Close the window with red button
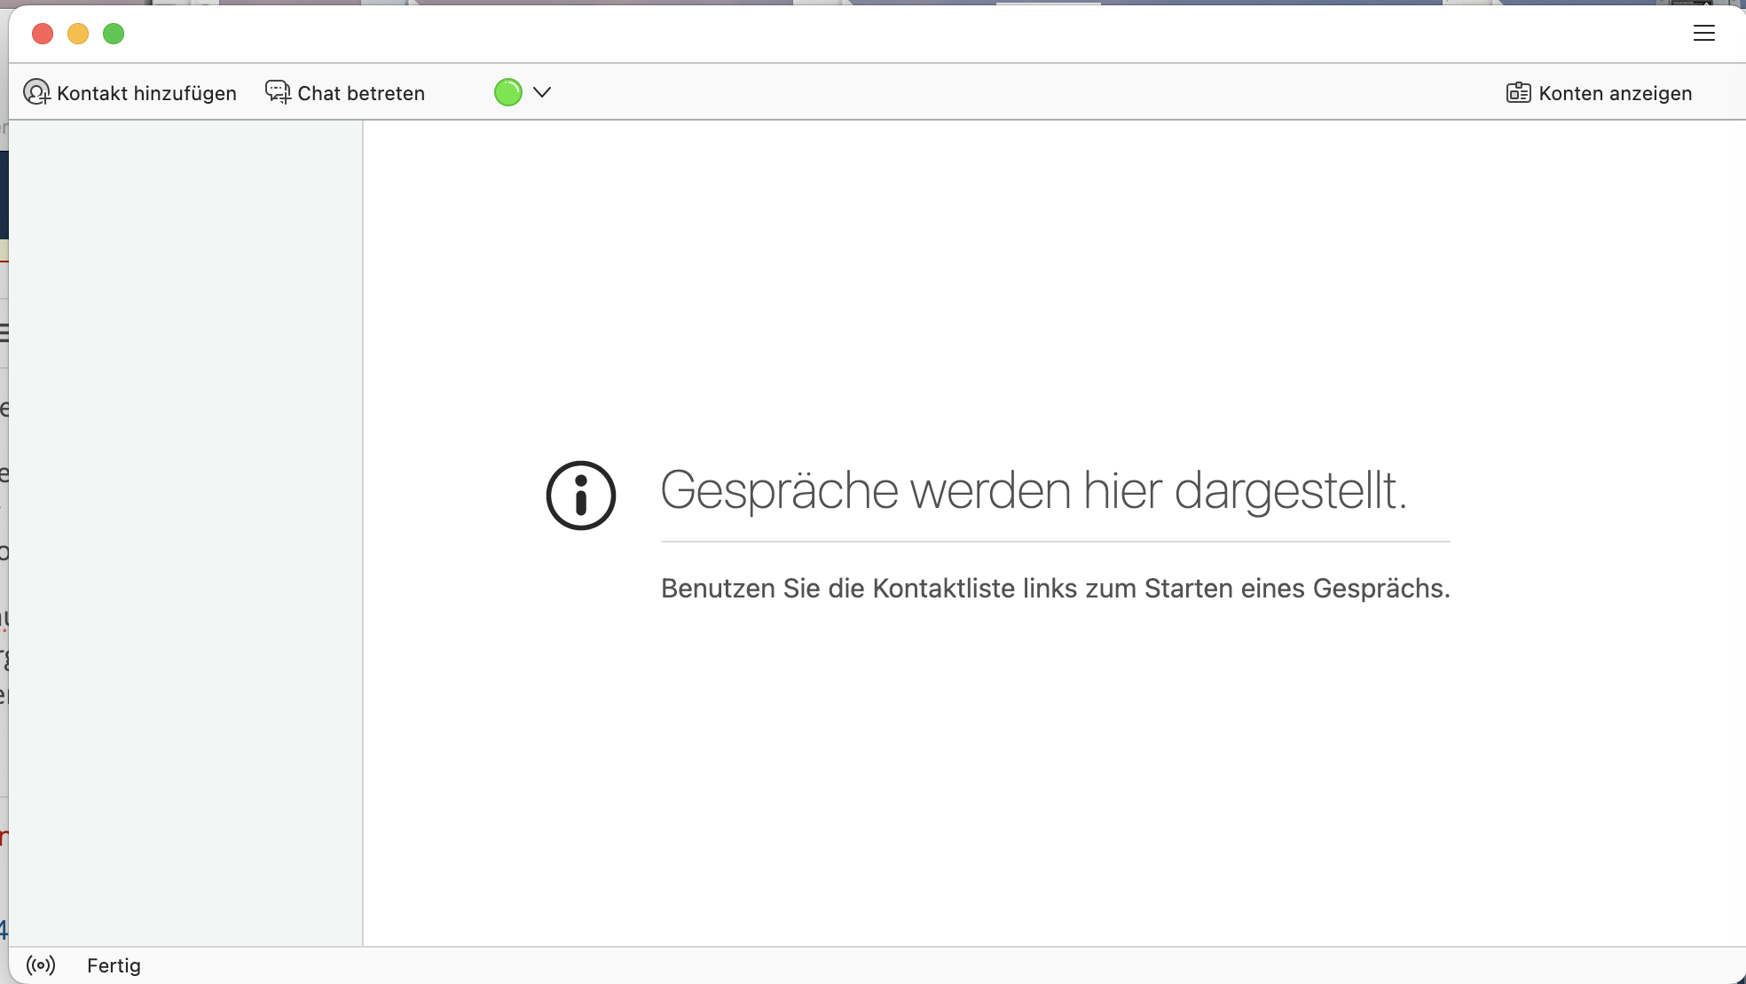This screenshot has width=1746, height=984. [43, 34]
